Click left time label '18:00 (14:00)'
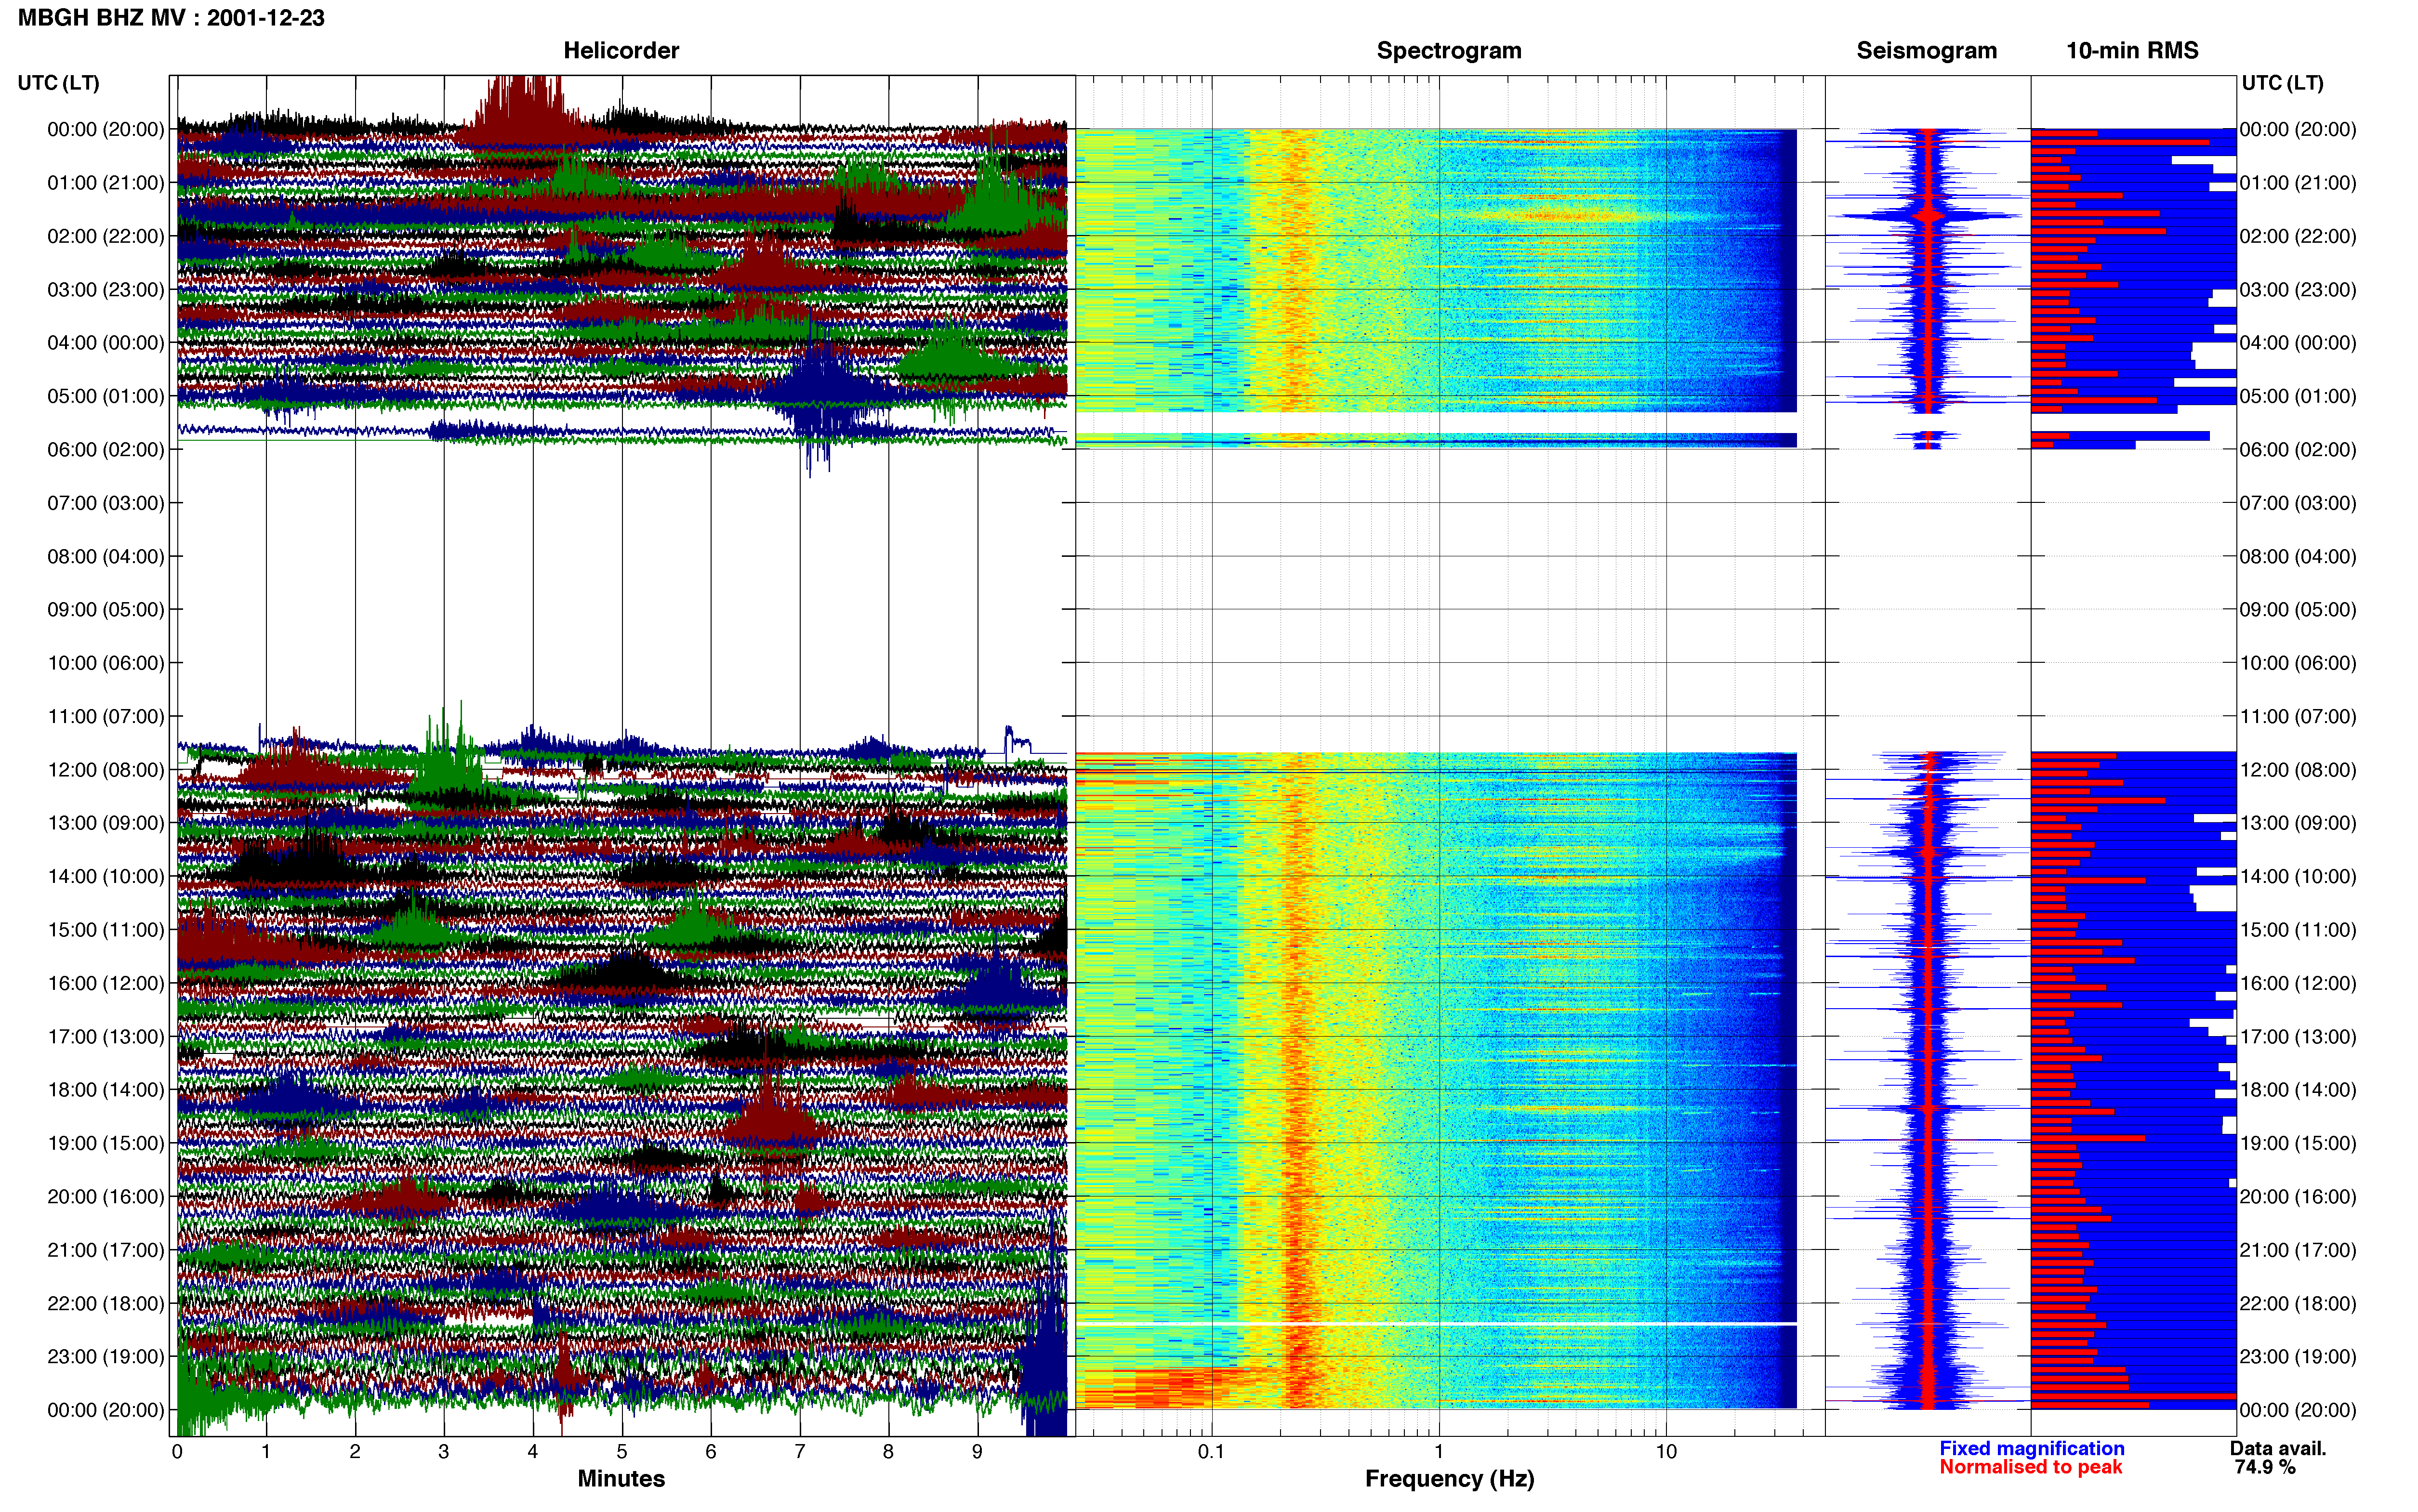Image resolution: width=2418 pixels, height=1512 pixels. [106, 1089]
